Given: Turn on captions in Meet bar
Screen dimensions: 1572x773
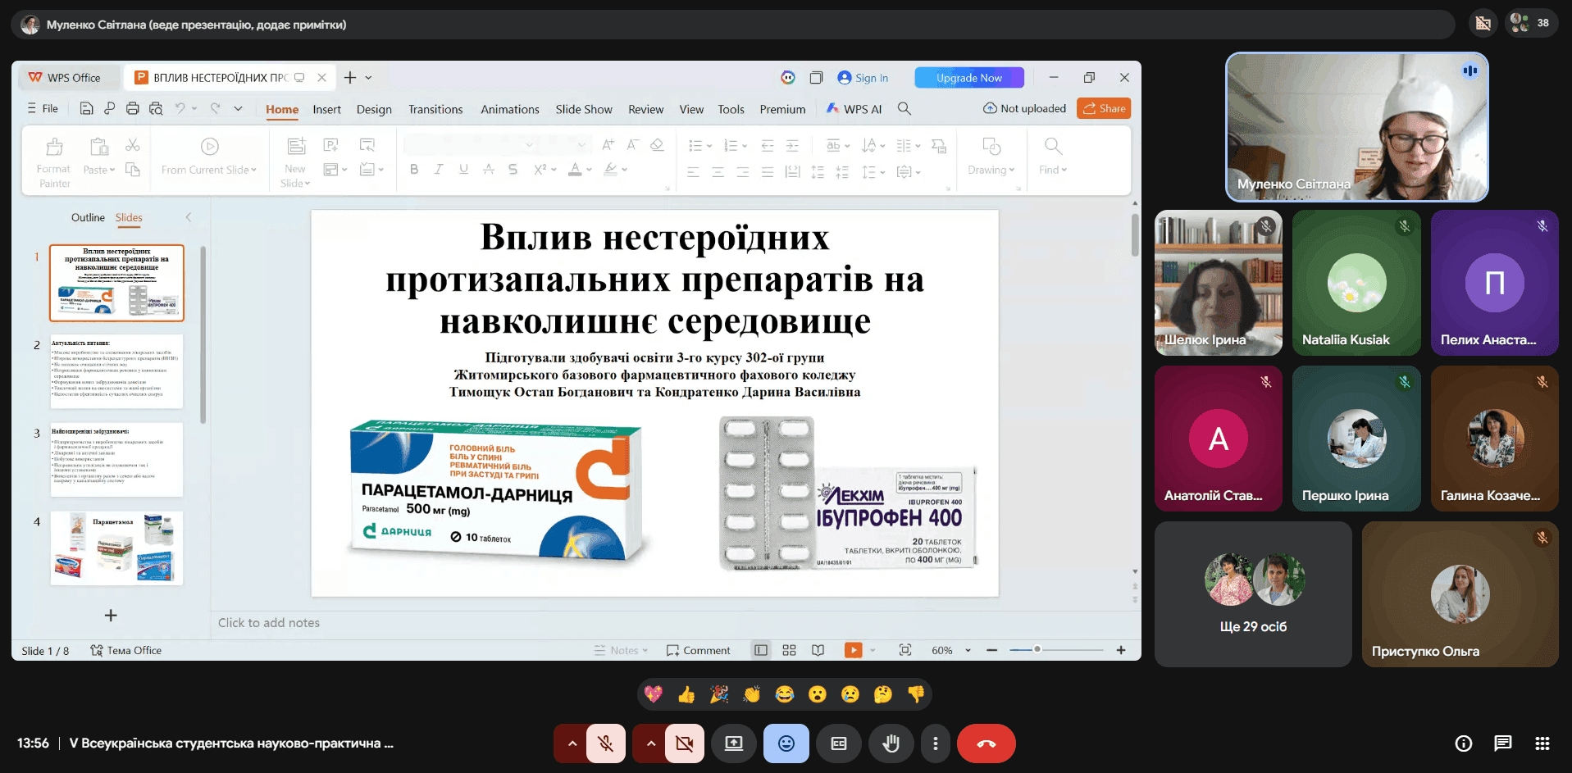Looking at the screenshot, I should pyautogui.click(x=839, y=743).
